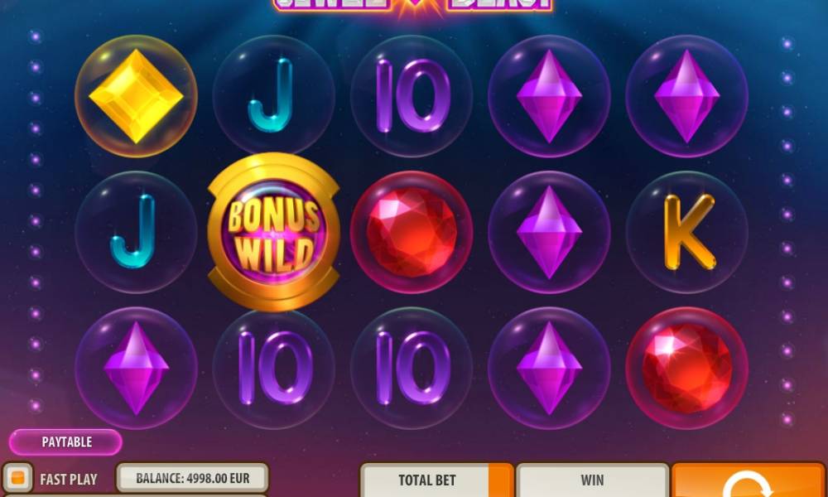Click the purple 10 in top row

[412, 96]
